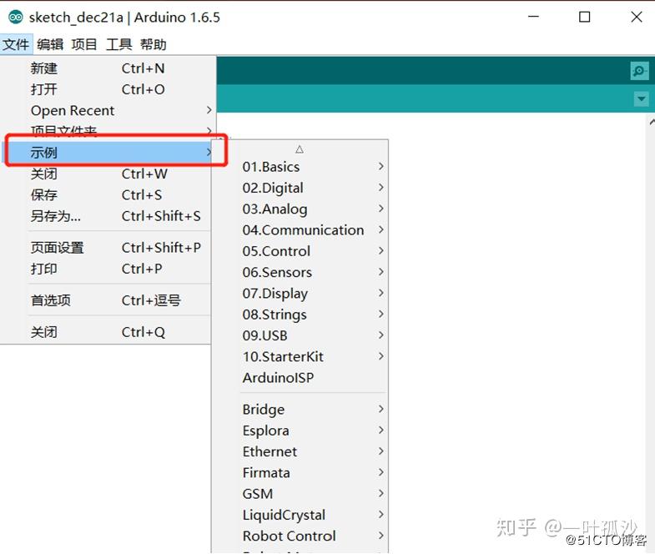The width and height of the screenshot is (655, 554).
Task: Expand 05.Control examples submenu
Action: pyautogui.click(x=300, y=250)
